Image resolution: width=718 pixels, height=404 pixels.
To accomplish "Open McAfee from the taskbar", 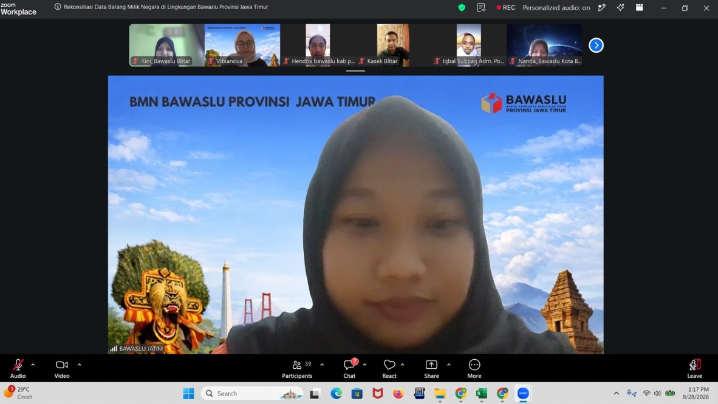I will tap(378, 394).
